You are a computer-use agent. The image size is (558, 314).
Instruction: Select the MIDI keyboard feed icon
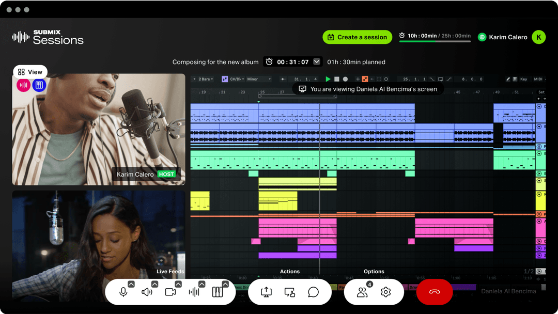click(218, 292)
